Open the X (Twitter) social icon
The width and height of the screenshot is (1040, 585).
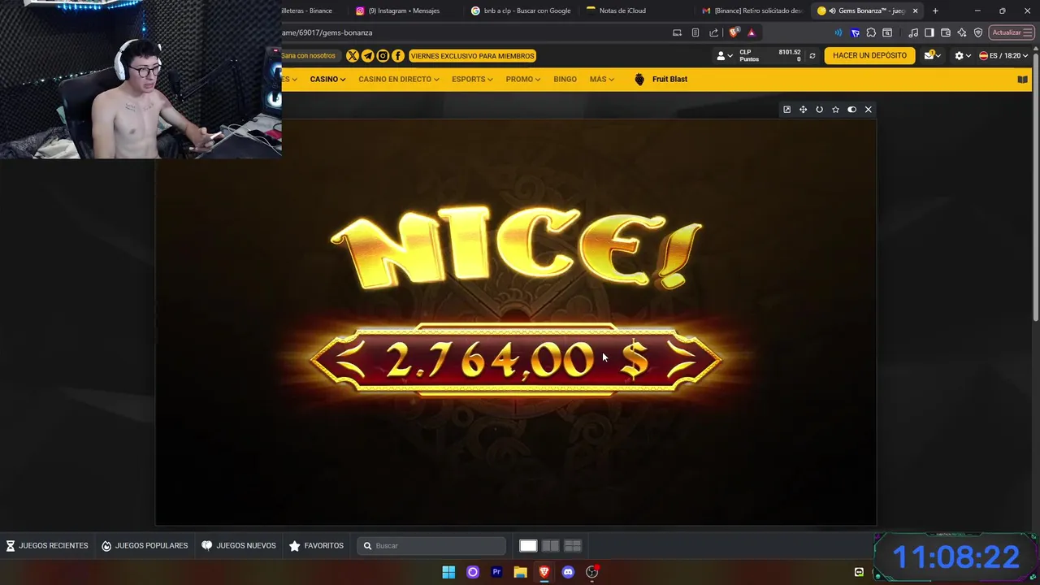(x=353, y=56)
